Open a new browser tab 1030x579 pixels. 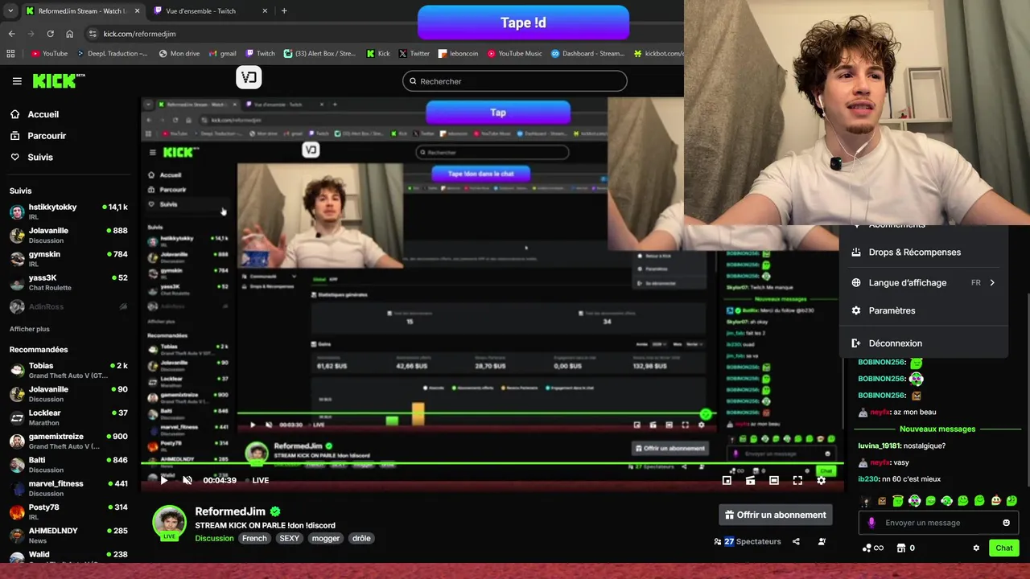(x=284, y=11)
